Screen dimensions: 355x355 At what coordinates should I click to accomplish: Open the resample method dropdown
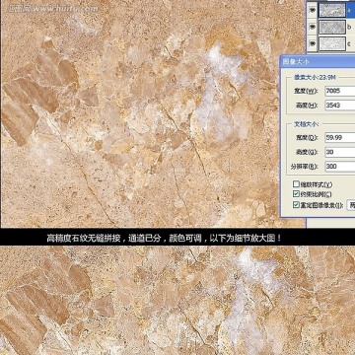[351, 205]
